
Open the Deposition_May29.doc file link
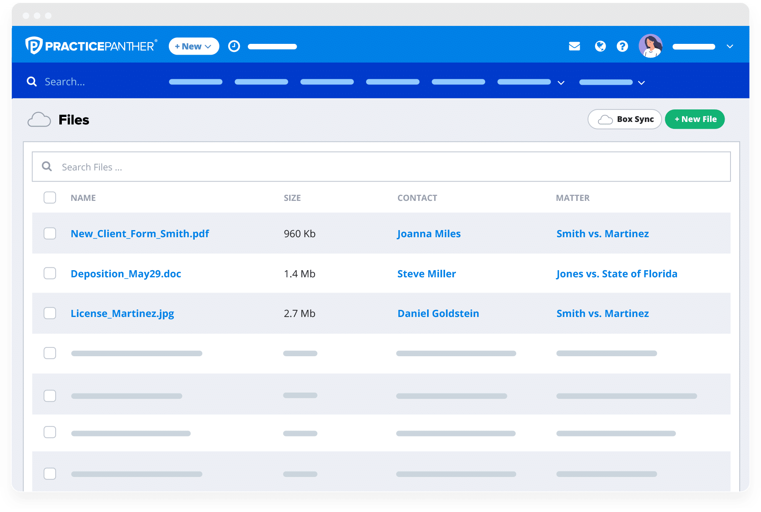click(126, 274)
